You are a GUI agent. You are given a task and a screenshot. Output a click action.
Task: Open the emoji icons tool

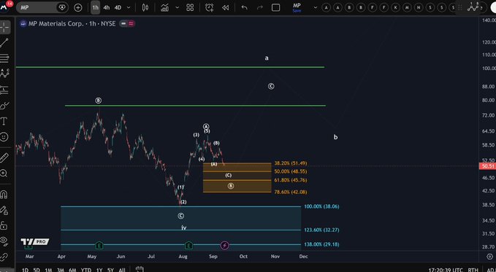[x=4, y=137]
